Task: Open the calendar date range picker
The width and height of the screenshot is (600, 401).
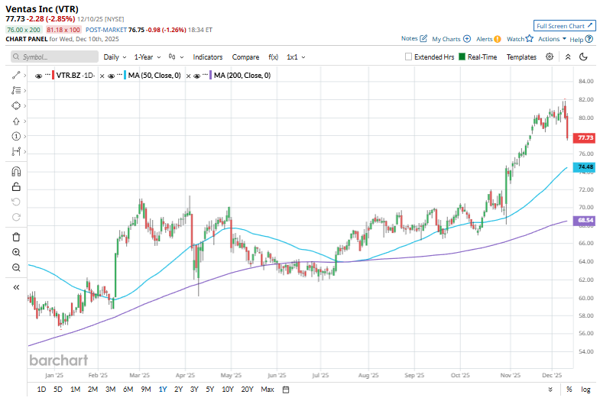Action: click(x=285, y=390)
